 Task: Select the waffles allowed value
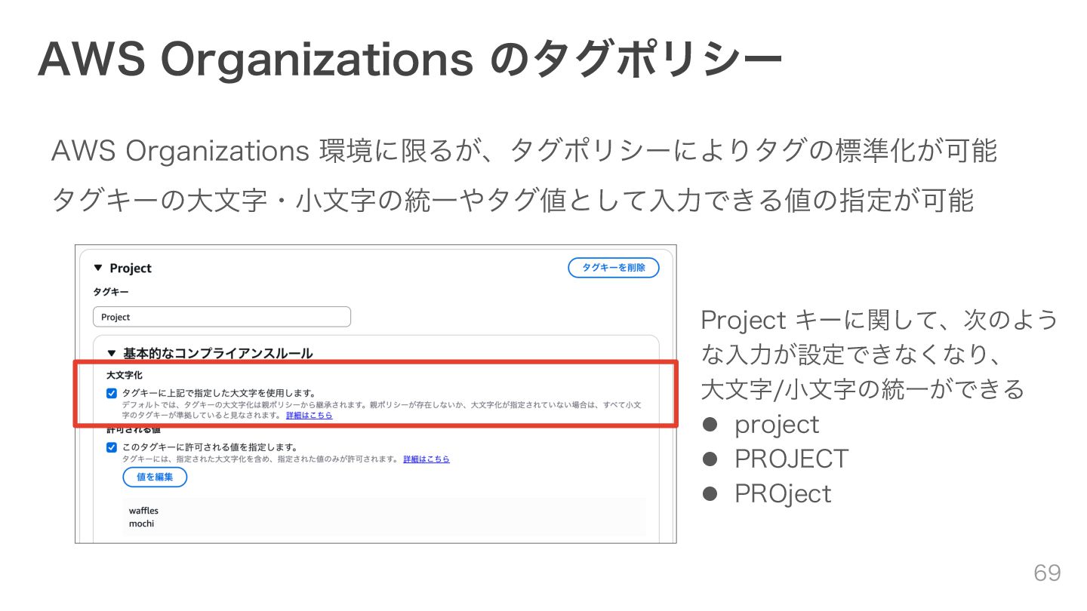[143, 511]
